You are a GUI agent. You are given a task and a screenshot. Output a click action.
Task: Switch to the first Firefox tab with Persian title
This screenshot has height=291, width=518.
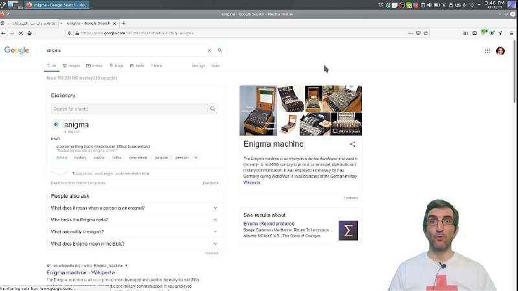[x=29, y=23]
